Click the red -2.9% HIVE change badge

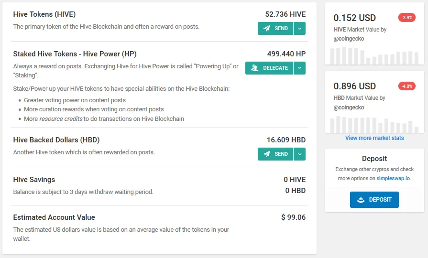point(406,18)
